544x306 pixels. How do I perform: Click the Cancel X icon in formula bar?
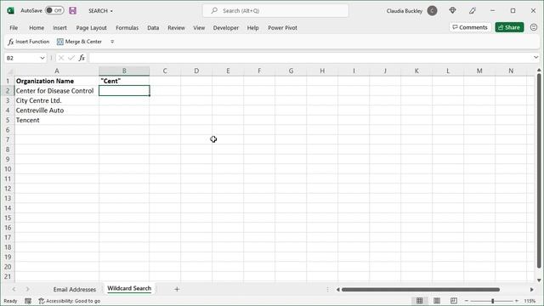click(x=61, y=58)
